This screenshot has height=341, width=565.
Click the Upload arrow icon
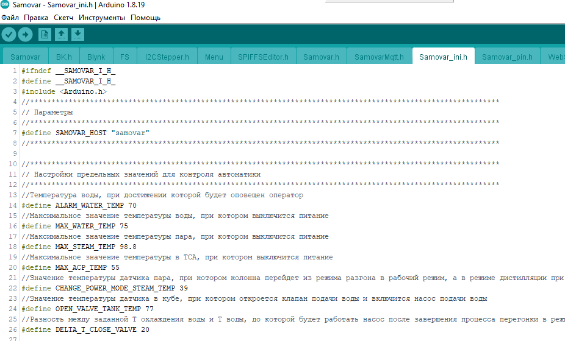(26, 35)
